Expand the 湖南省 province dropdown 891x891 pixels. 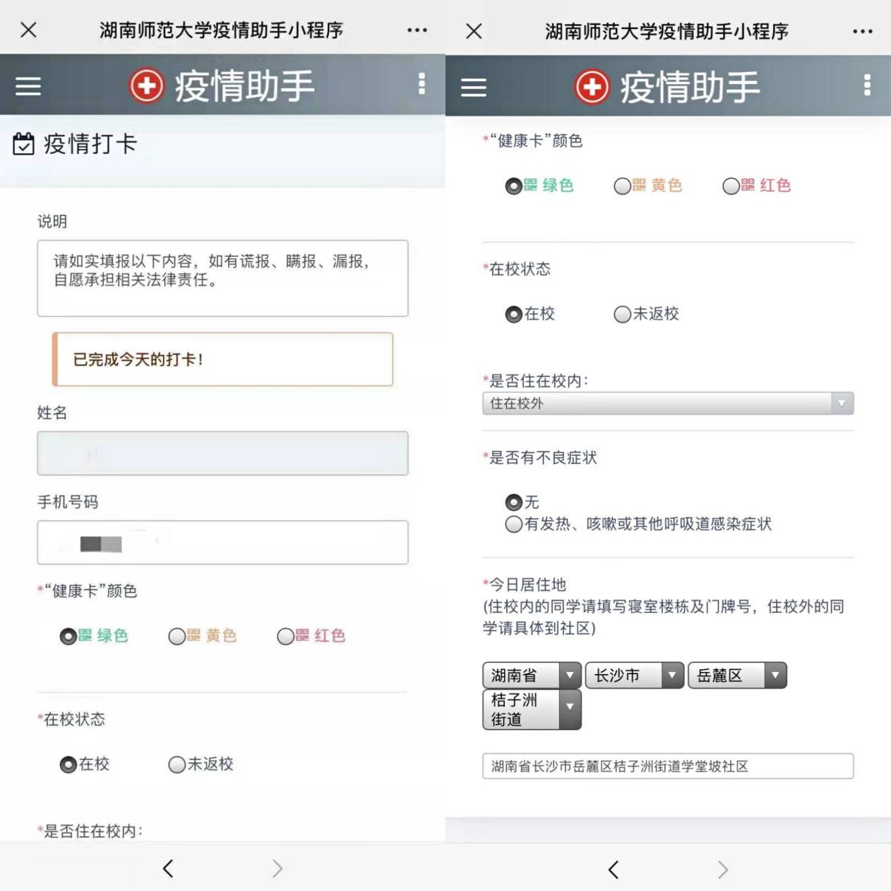(532, 676)
